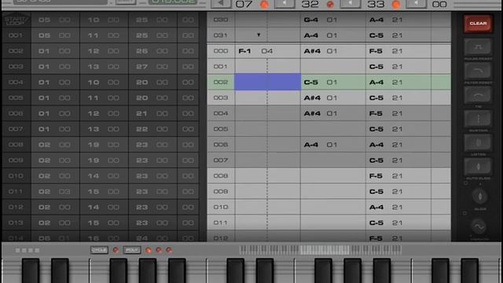The width and height of the screenshot is (503, 283).
Task: Select note A-4 21 in highlighted row 002
Action: 386,83
